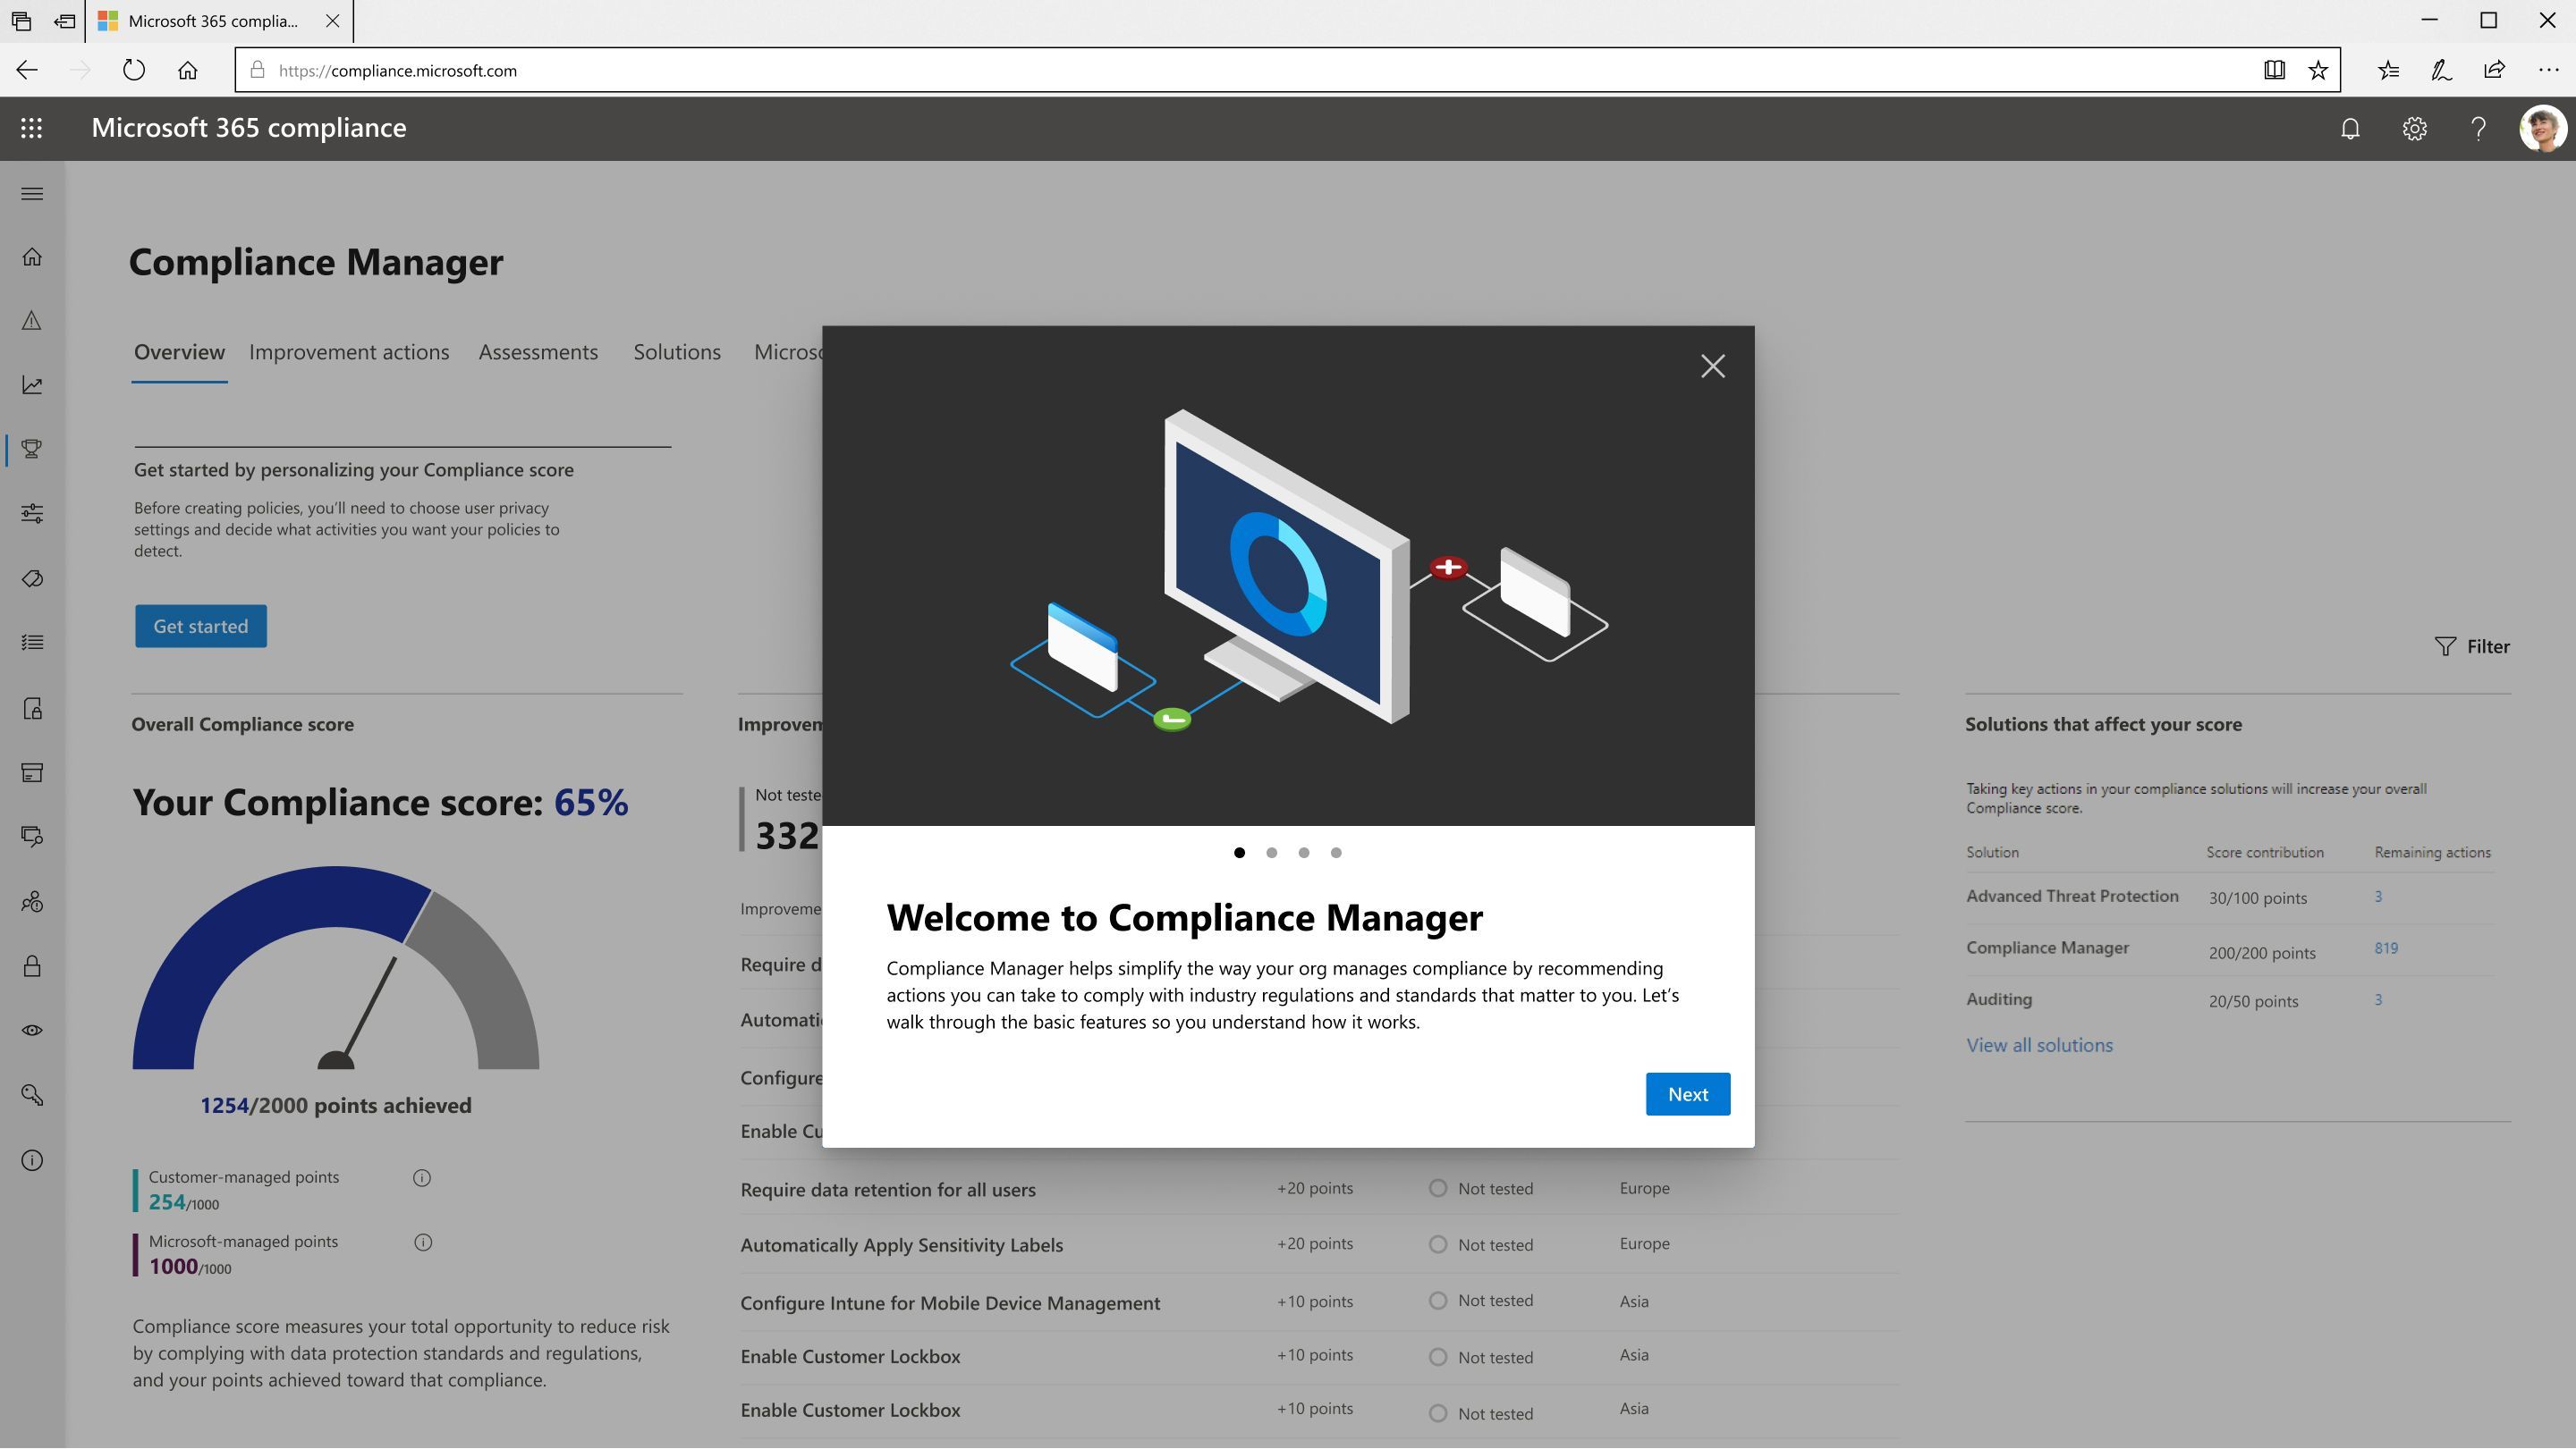Open the Microsoft 365 app launcher grid
Viewport: 2576px width, 1449px height.
[x=31, y=128]
